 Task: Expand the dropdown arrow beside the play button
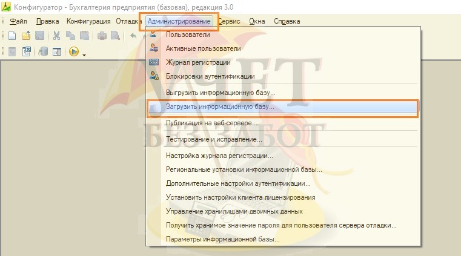84,54
